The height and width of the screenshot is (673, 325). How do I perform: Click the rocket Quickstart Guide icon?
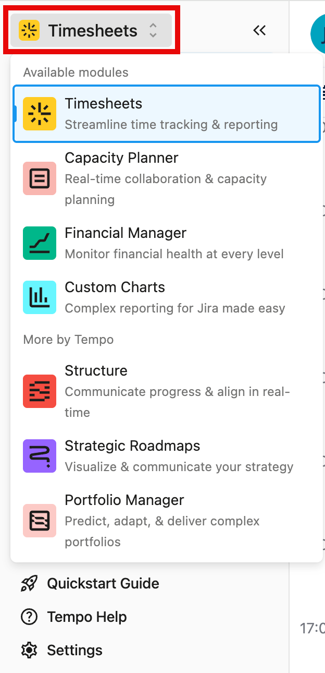coord(29,583)
